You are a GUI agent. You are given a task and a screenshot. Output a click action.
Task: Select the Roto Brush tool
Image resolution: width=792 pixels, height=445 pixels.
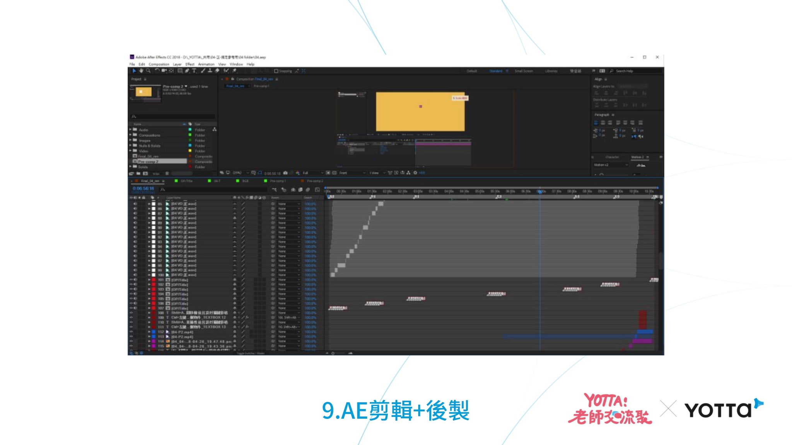point(226,71)
